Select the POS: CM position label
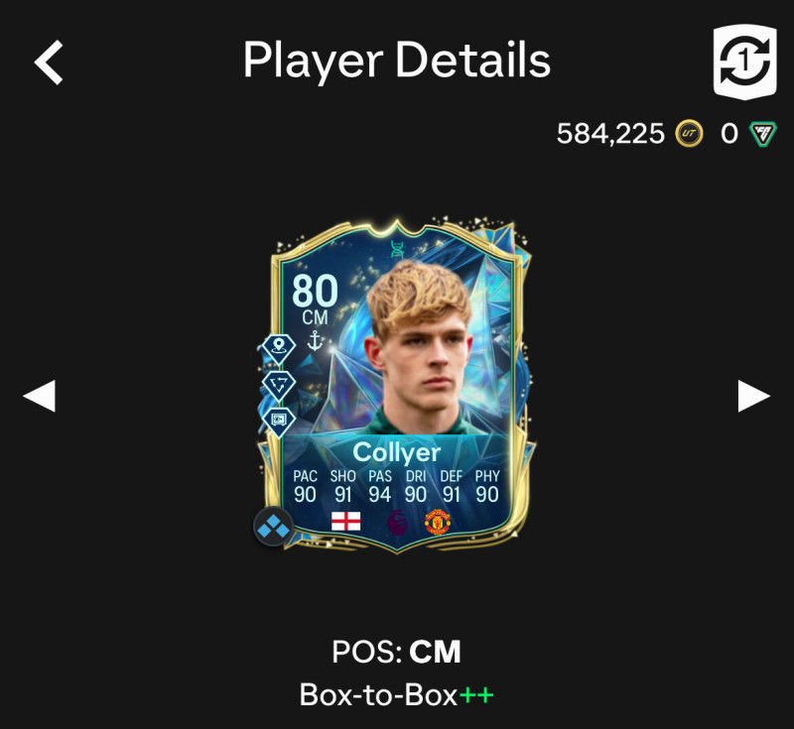794x729 pixels. pyautogui.click(x=396, y=652)
